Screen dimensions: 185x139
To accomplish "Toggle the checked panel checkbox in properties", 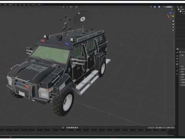I will tap(182, 69).
